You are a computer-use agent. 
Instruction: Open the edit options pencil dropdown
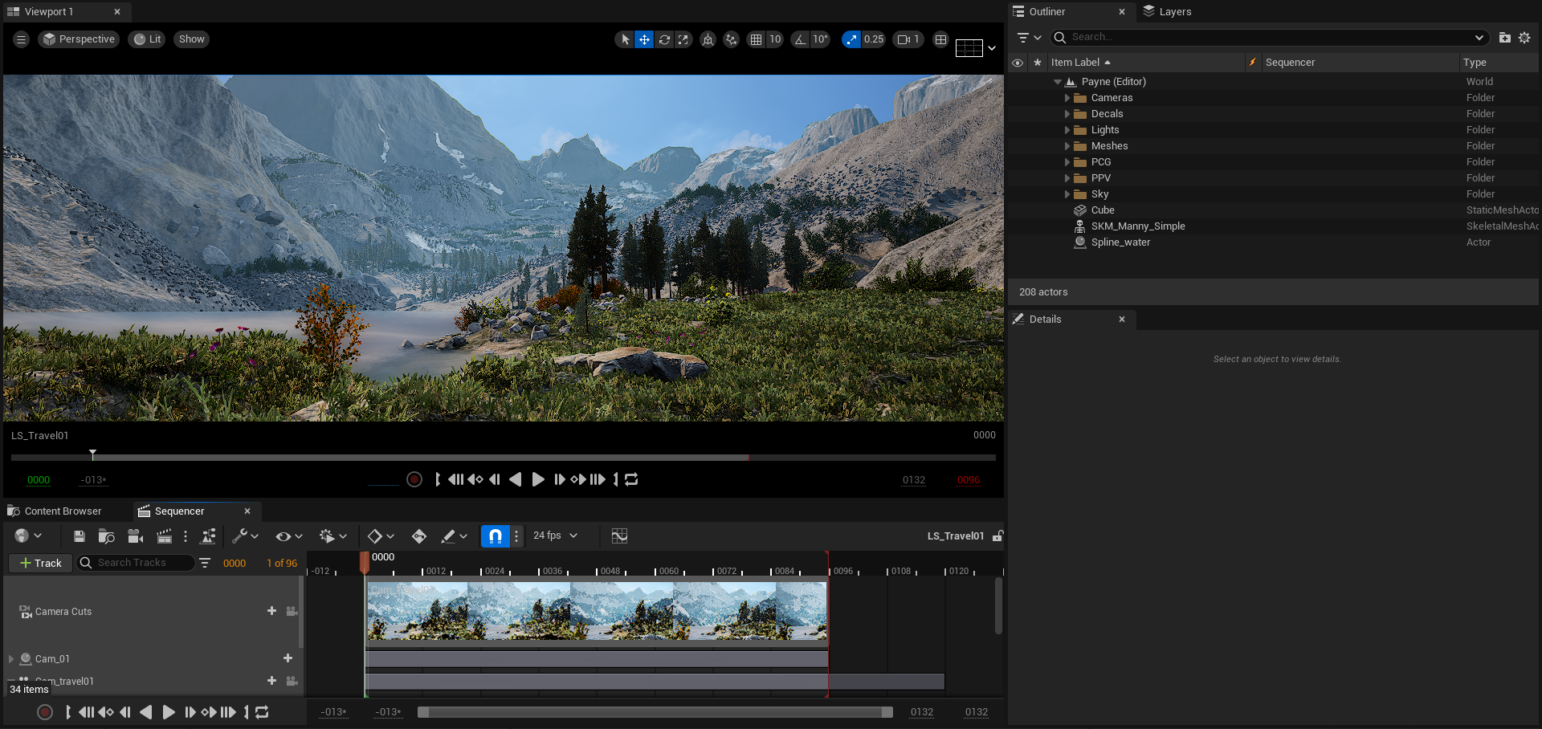coord(454,536)
